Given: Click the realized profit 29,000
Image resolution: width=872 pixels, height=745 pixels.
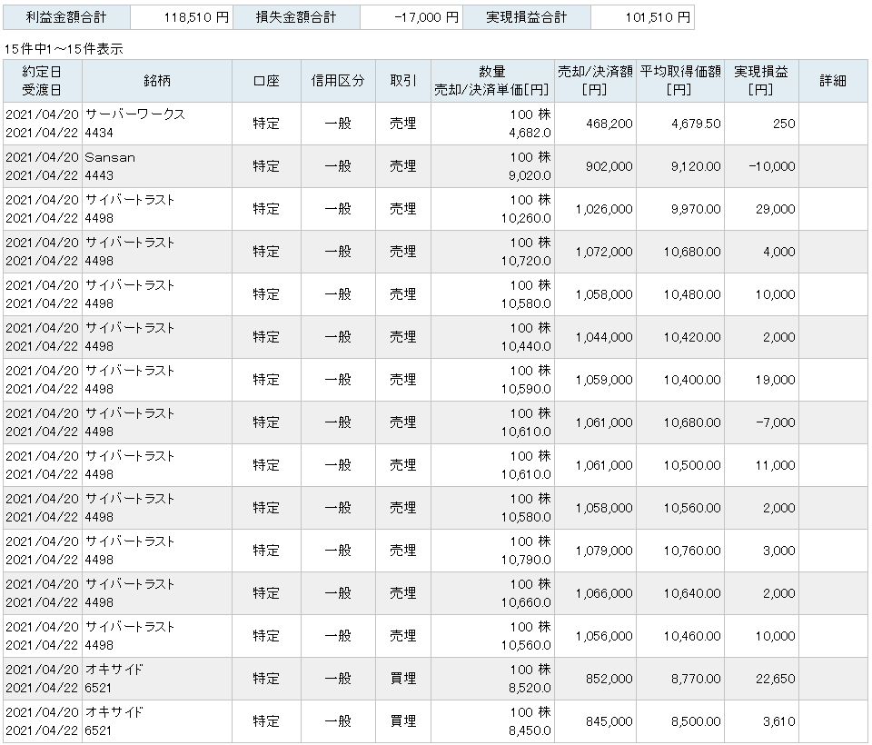Looking at the screenshot, I should point(775,209).
